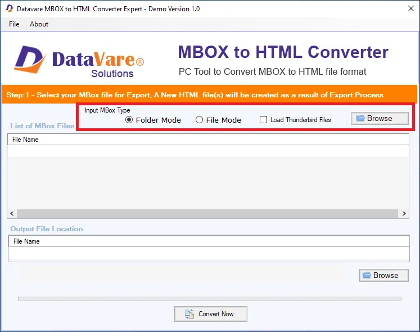Click the List of MBox Files label
420x332 pixels.
point(42,126)
